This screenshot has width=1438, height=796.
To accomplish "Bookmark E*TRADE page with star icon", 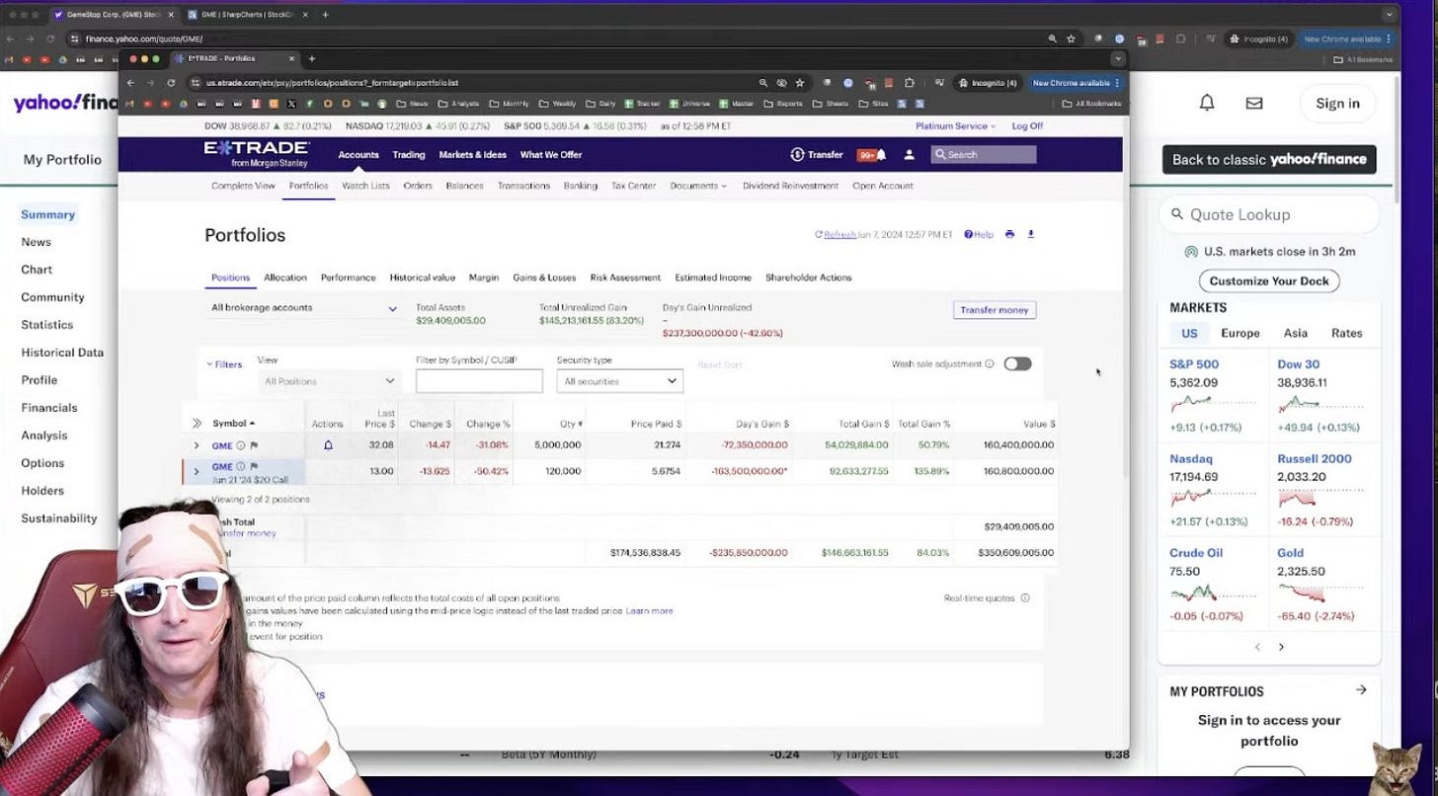I will point(800,83).
